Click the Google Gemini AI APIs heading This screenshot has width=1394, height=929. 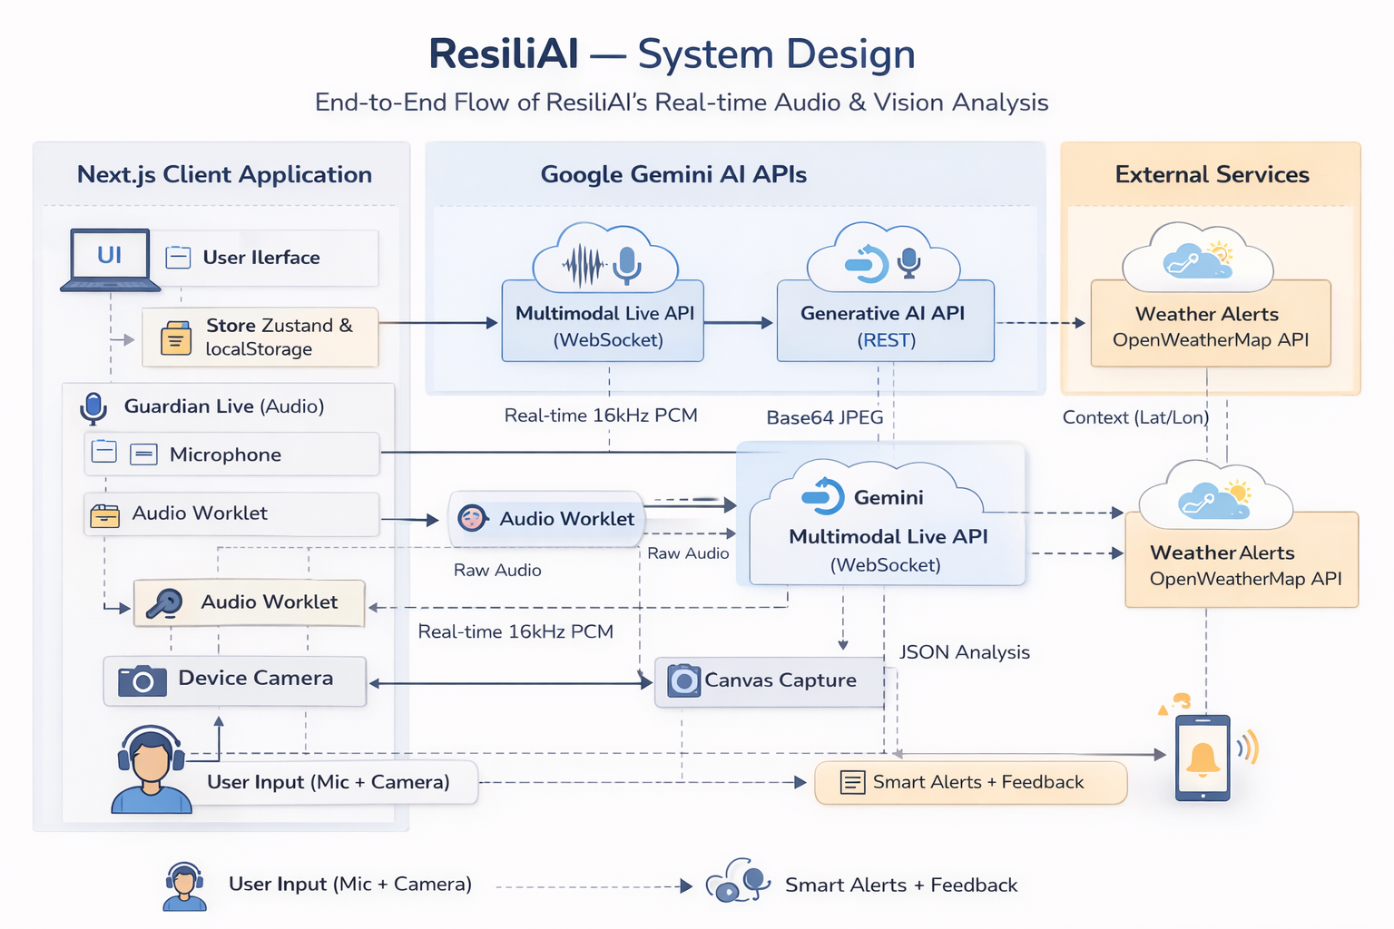(673, 174)
